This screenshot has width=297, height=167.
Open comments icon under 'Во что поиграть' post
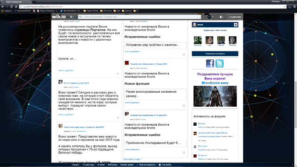pyautogui.click(x=117, y=117)
